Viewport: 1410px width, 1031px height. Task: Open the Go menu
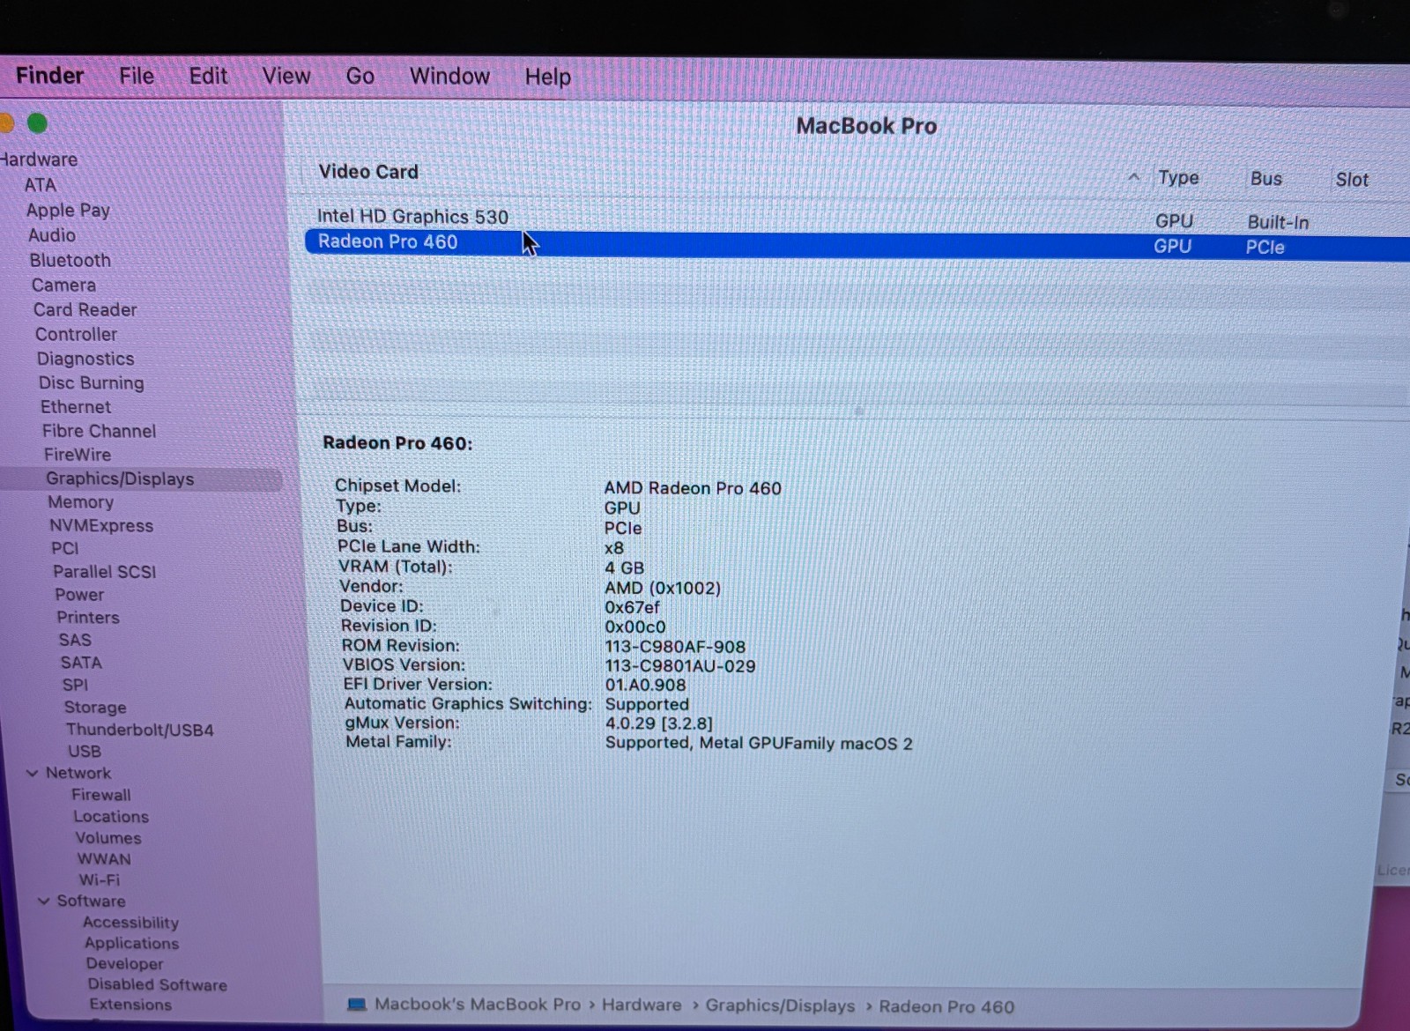pyautogui.click(x=360, y=77)
